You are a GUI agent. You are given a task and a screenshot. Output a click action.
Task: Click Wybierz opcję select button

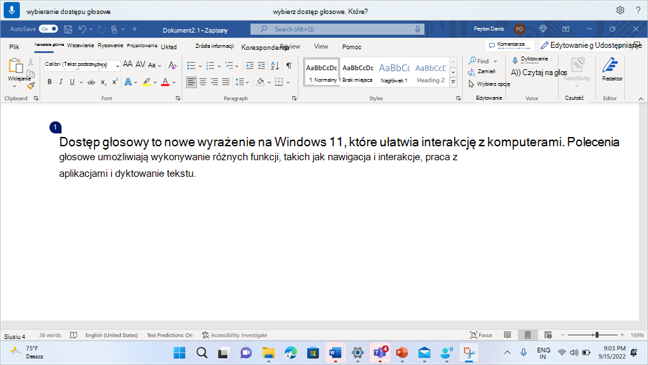(489, 84)
